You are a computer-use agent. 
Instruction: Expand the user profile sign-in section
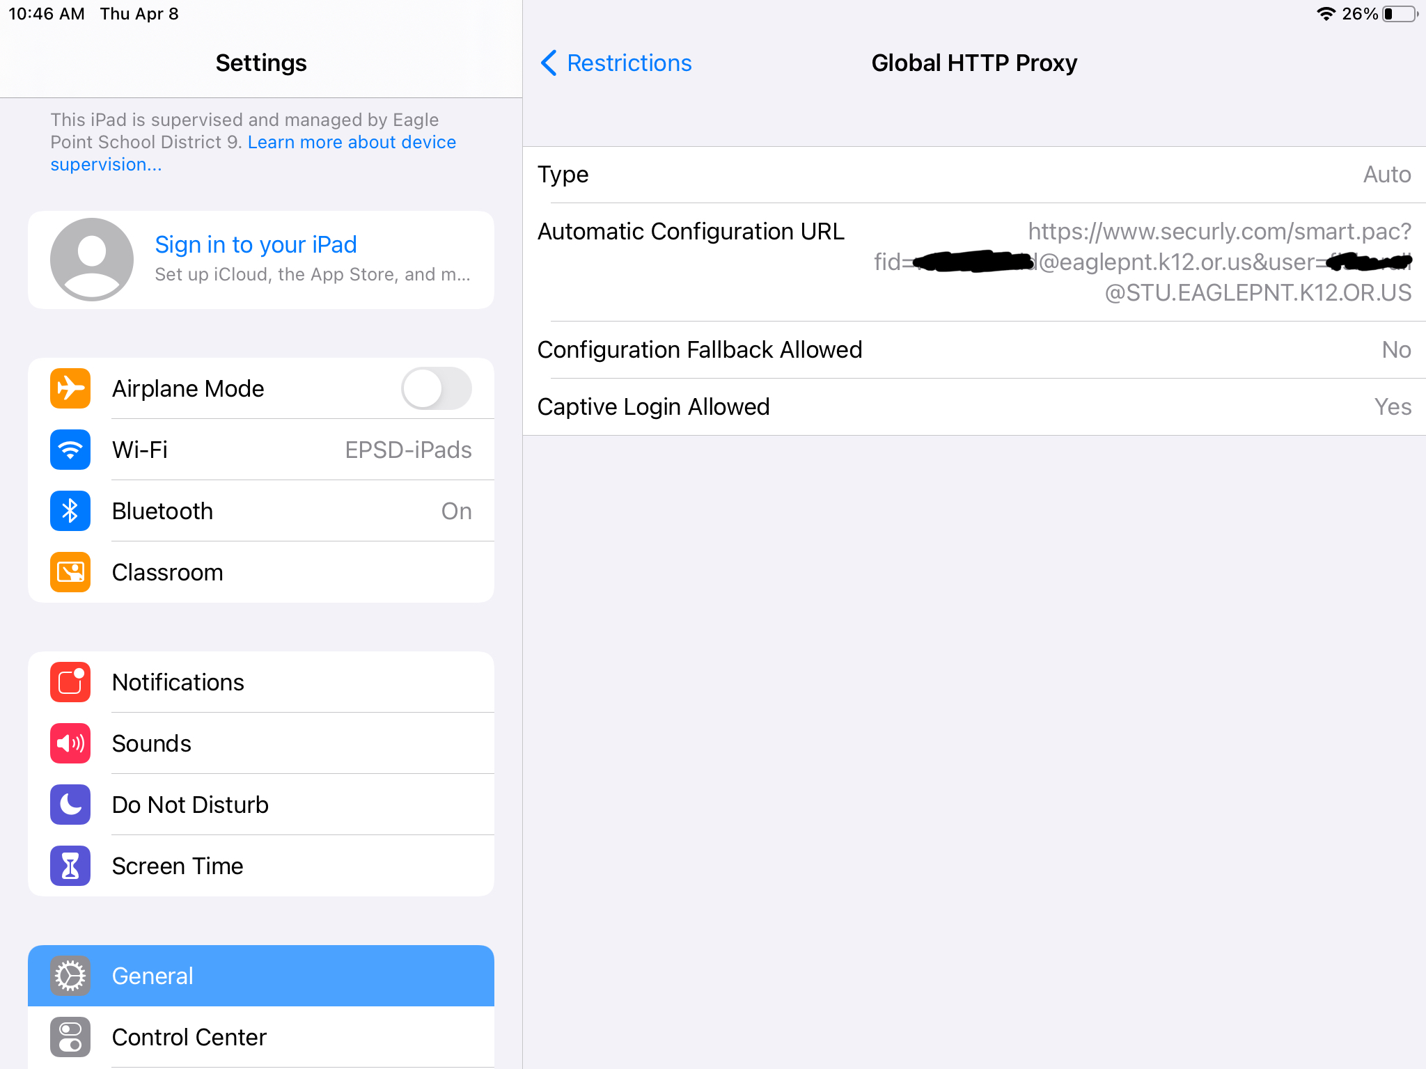[261, 259]
